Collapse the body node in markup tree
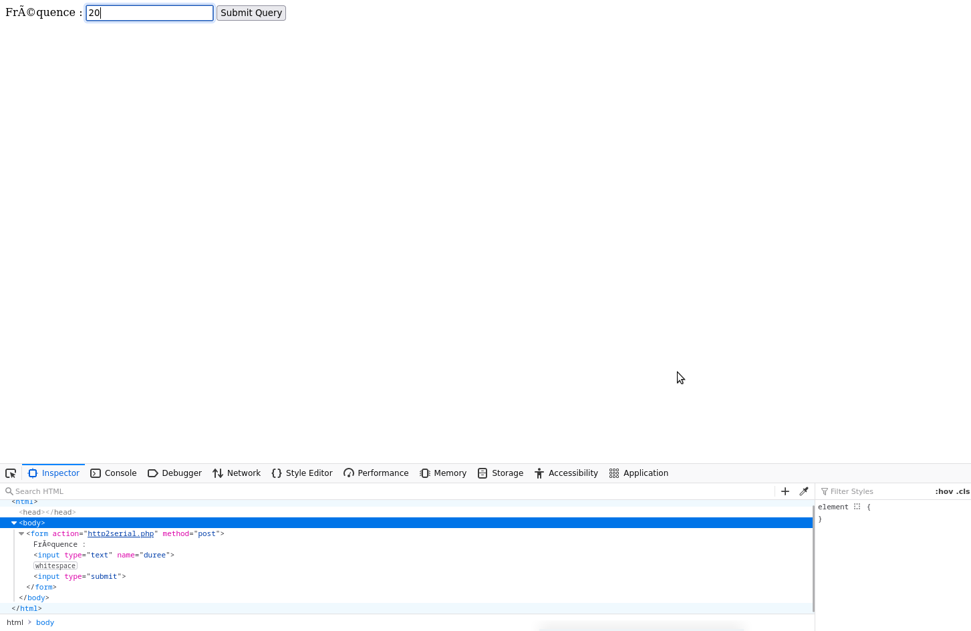The height and width of the screenshot is (631, 971). (14, 523)
